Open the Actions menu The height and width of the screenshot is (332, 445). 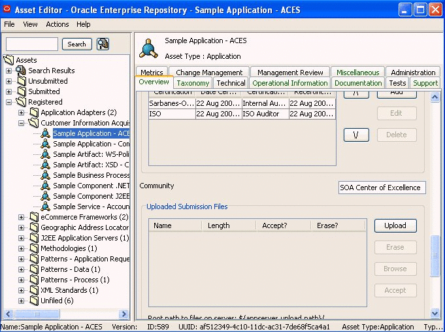[x=57, y=24]
